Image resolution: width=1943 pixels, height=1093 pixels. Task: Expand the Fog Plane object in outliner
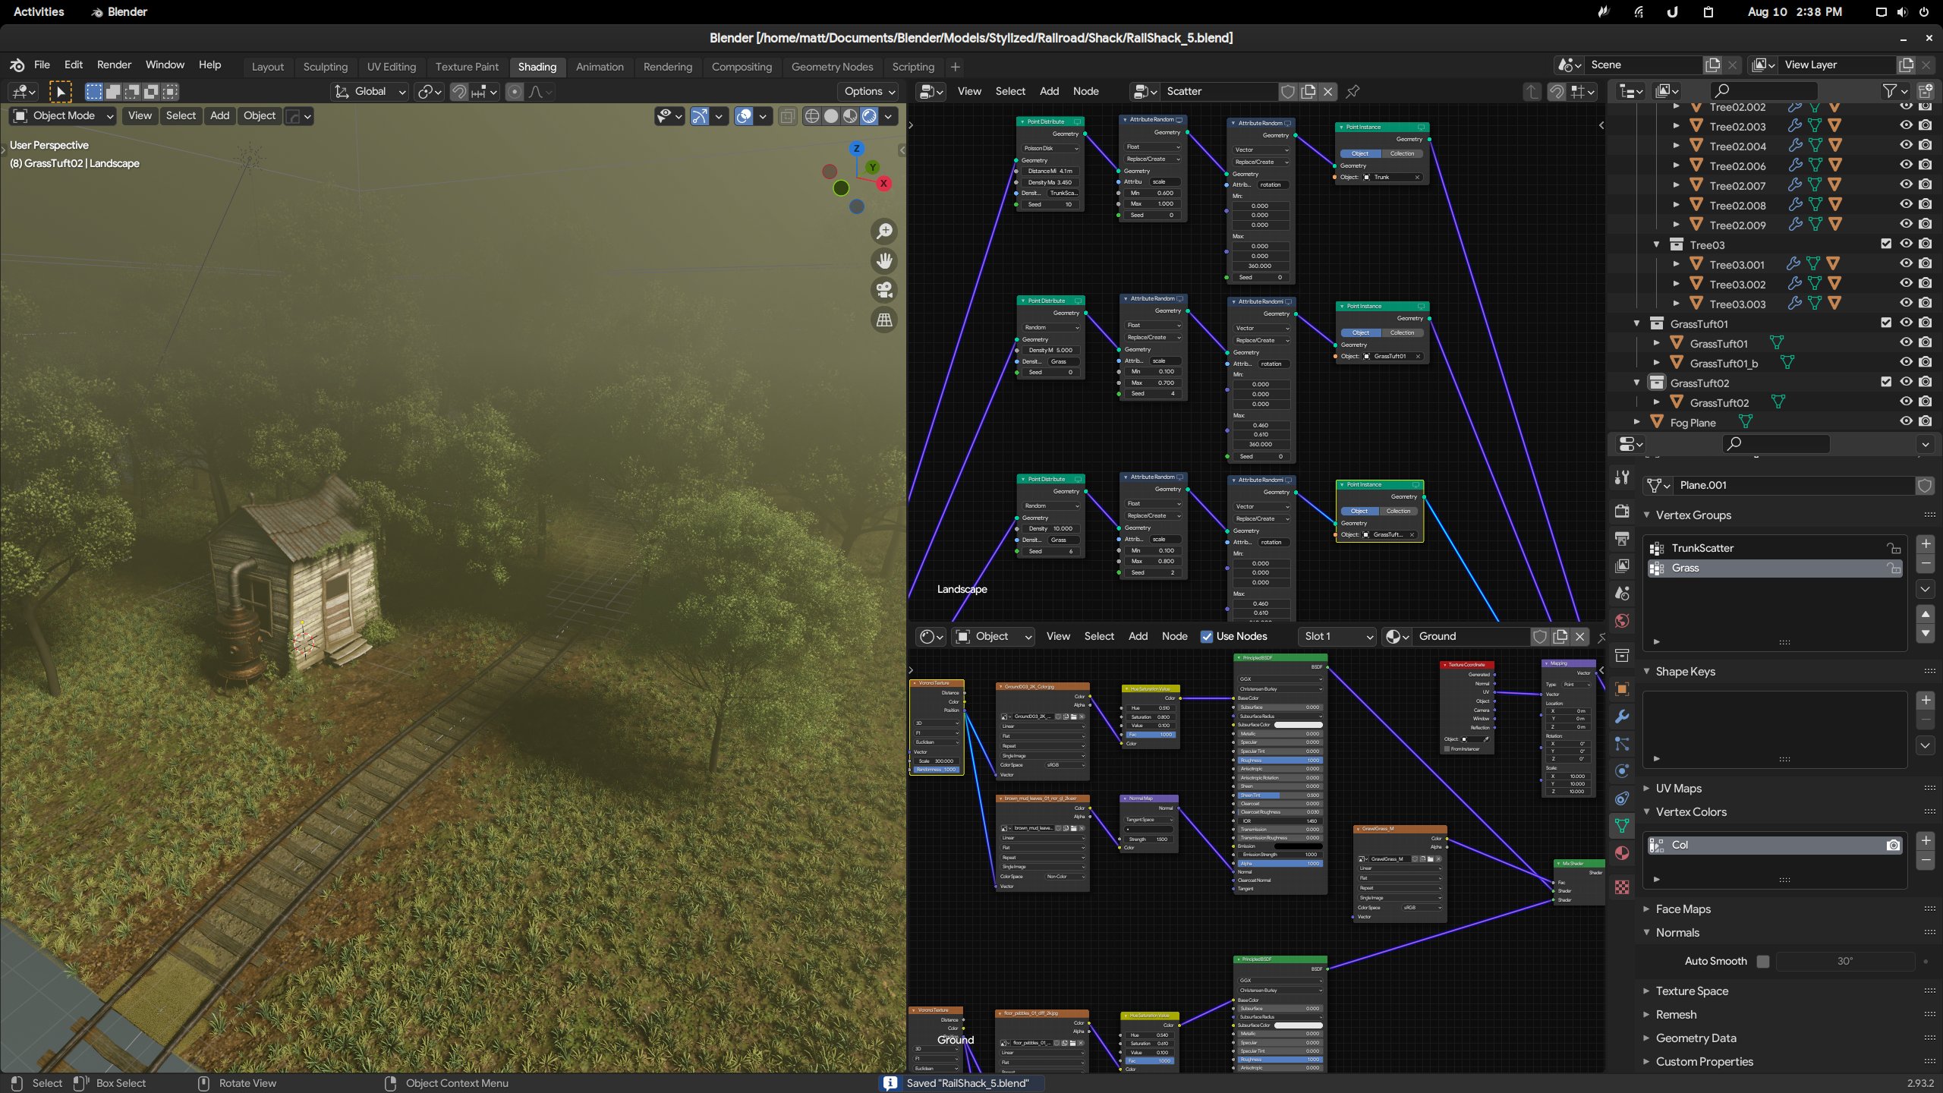click(x=1637, y=422)
